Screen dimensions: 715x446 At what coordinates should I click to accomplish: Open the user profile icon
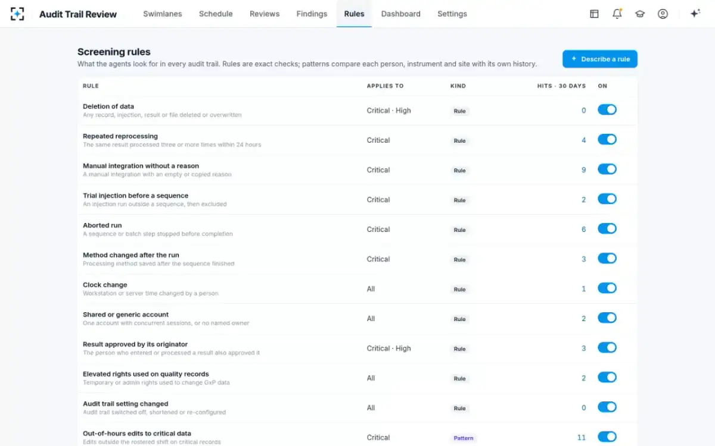[663, 14]
